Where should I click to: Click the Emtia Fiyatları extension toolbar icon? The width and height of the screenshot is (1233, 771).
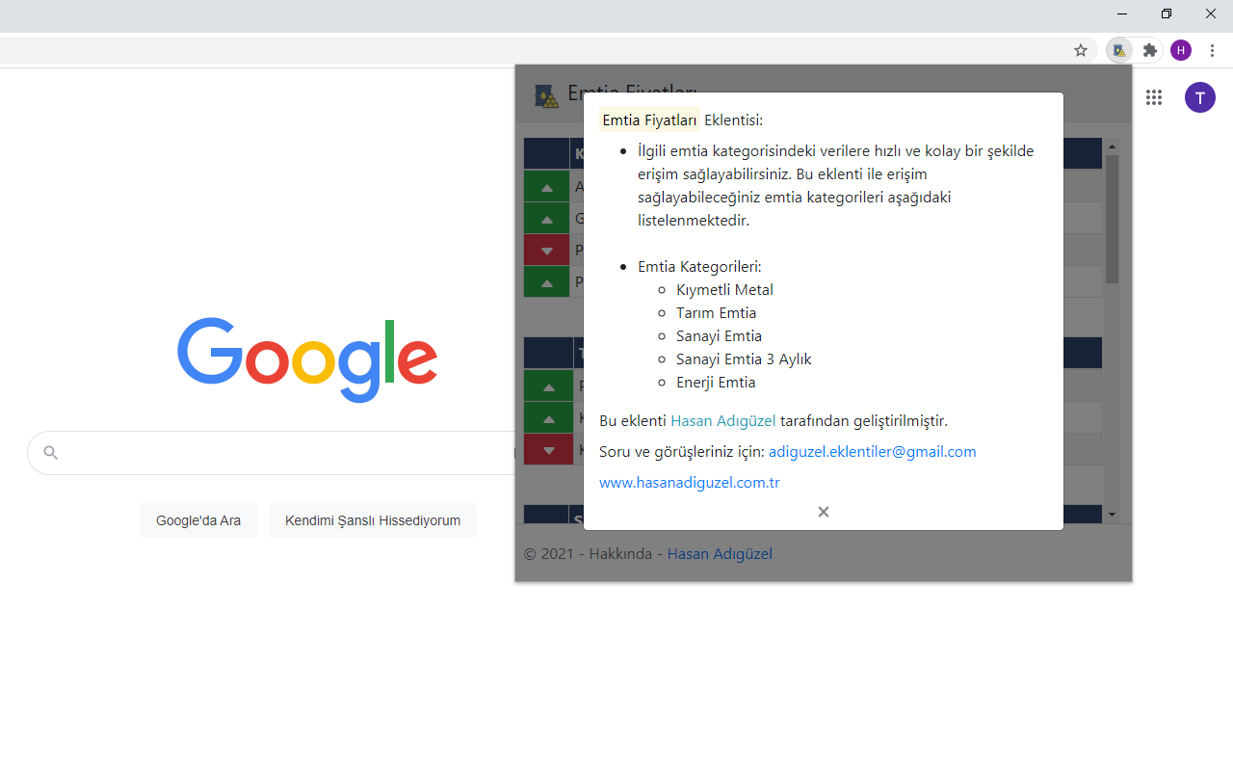coord(1119,50)
